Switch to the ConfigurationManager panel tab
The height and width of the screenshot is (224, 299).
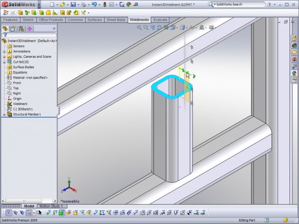[x=21, y=28]
